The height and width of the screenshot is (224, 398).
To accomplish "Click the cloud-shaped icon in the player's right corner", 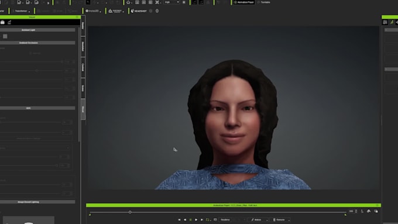I will (369, 211).
